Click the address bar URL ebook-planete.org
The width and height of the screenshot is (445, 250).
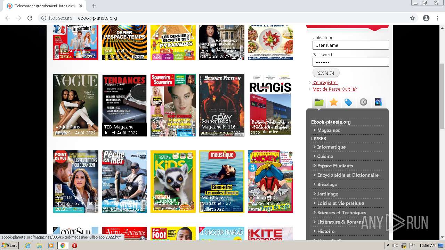97,18
